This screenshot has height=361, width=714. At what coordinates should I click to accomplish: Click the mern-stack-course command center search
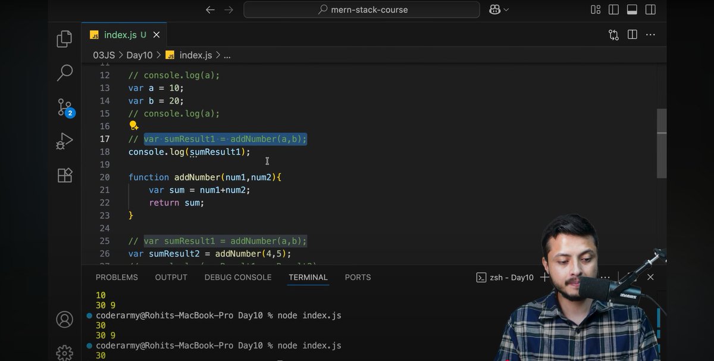coord(362,10)
